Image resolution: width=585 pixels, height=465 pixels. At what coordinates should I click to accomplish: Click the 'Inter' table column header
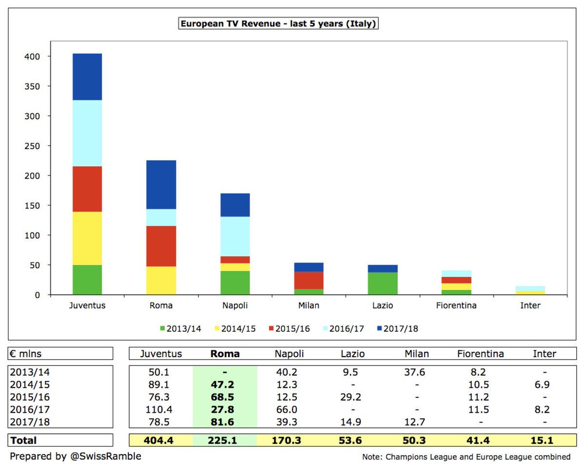click(545, 354)
